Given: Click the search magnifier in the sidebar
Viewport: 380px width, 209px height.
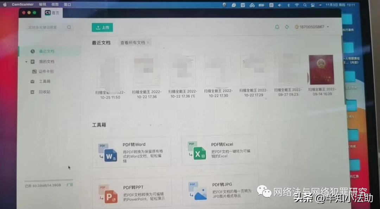Looking at the screenshot, I should coord(69,27).
